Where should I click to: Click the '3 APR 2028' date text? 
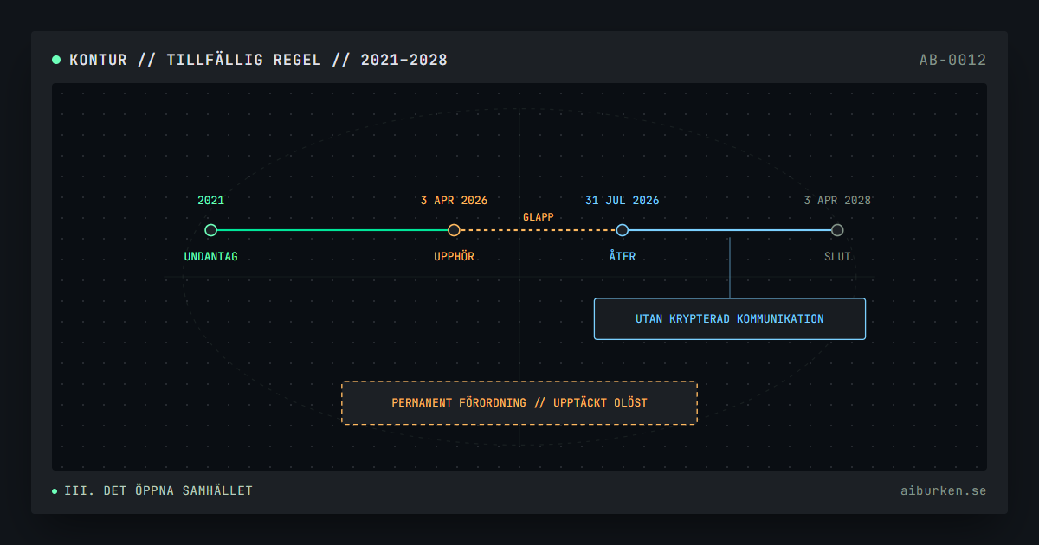(x=837, y=201)
